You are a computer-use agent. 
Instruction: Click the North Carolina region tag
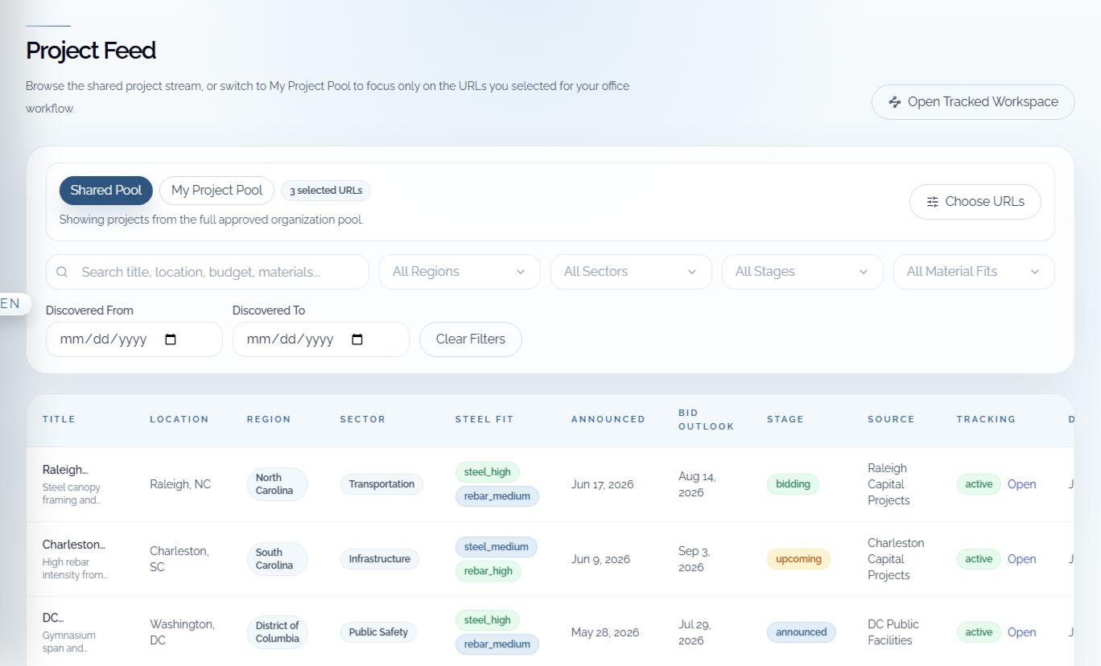coord(277,484)
